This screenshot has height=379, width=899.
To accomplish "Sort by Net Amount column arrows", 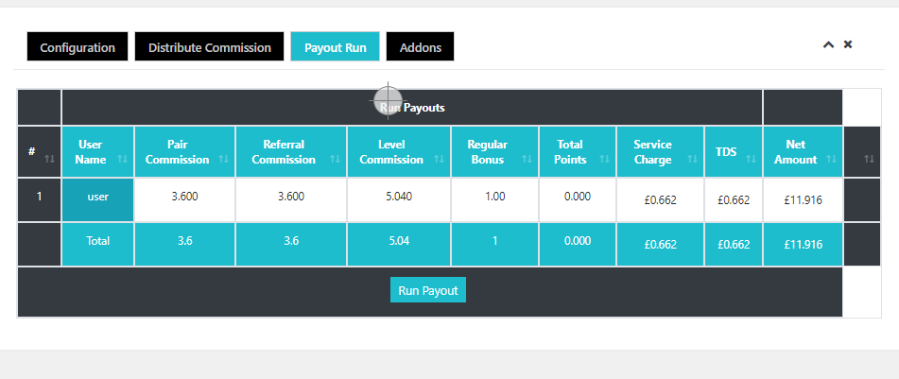I will pyautogui.click(x=831, y=160).
